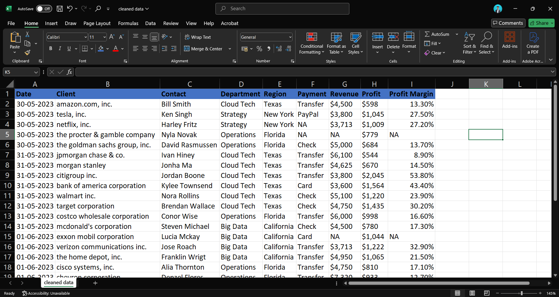Screen dimensions: 559x297
Task: Click the Center horizontal alignment icon
Action: [145, 49]
